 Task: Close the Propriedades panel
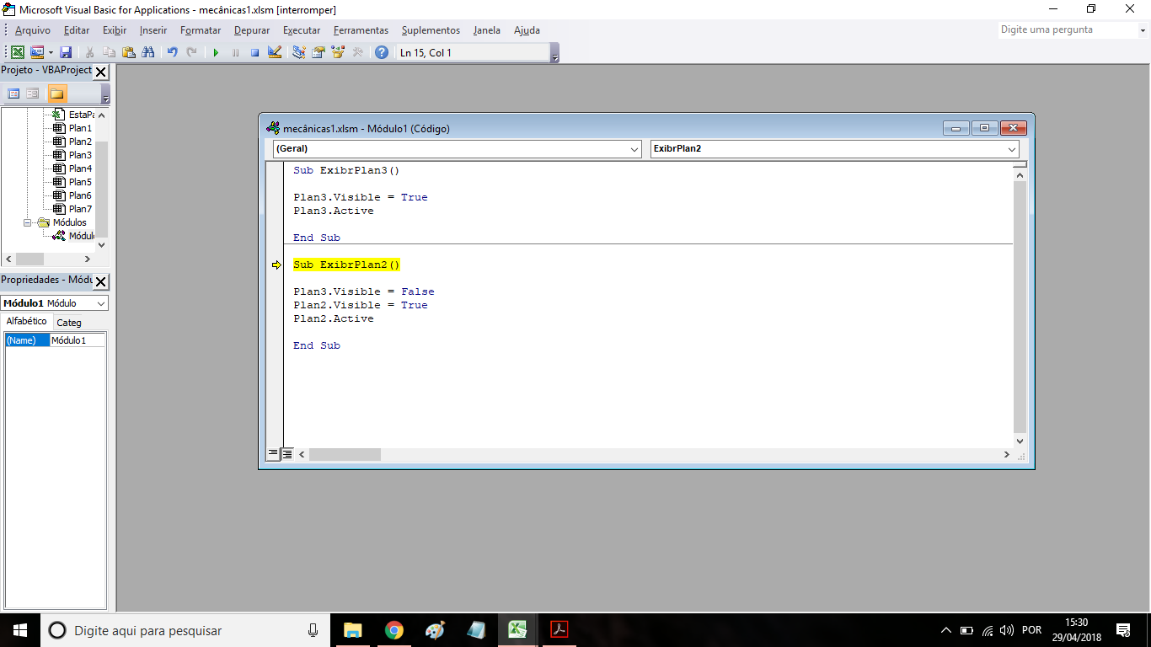[x=100, y=281]
